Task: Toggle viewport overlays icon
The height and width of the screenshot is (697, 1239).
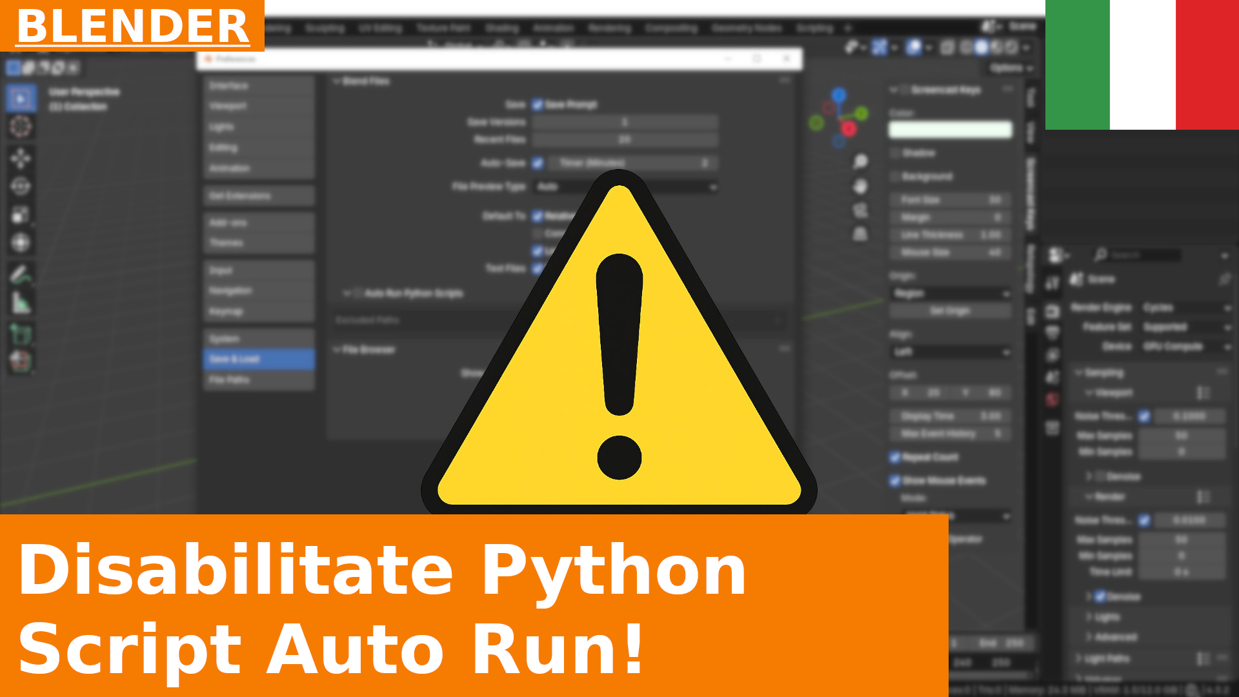Action: click(913, 47)
